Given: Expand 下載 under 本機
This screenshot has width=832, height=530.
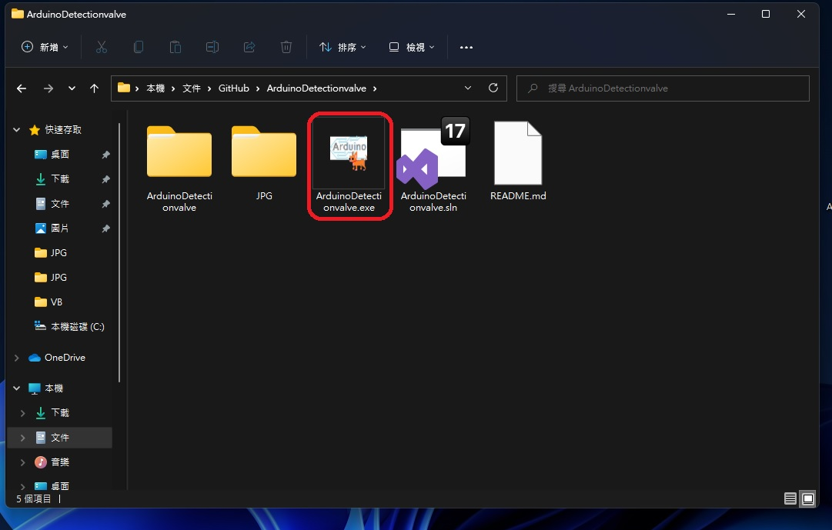Looking at the screenshot, I should [22, 413].
